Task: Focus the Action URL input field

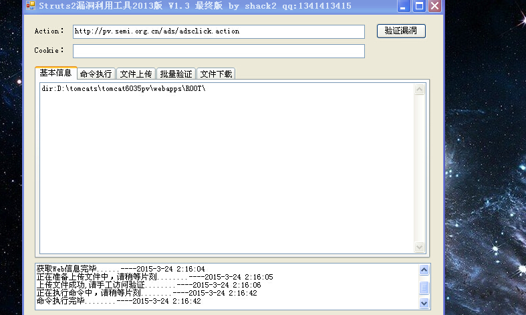Action: point(219,31)
